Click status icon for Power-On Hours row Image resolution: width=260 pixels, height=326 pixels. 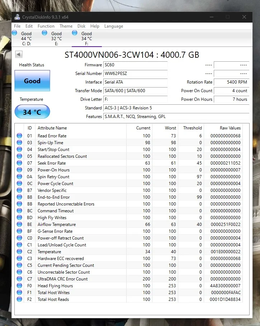click(x=19, y=170)
